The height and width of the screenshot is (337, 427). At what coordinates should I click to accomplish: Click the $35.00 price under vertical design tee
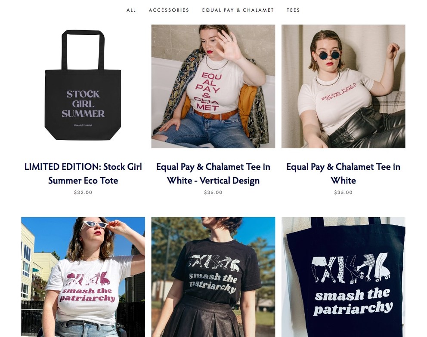(213, 193)
